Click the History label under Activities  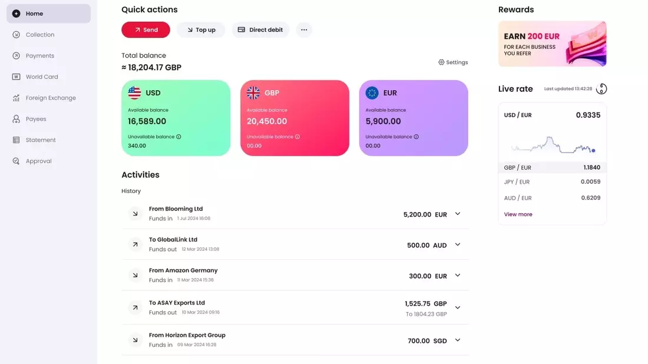[131, 191]
